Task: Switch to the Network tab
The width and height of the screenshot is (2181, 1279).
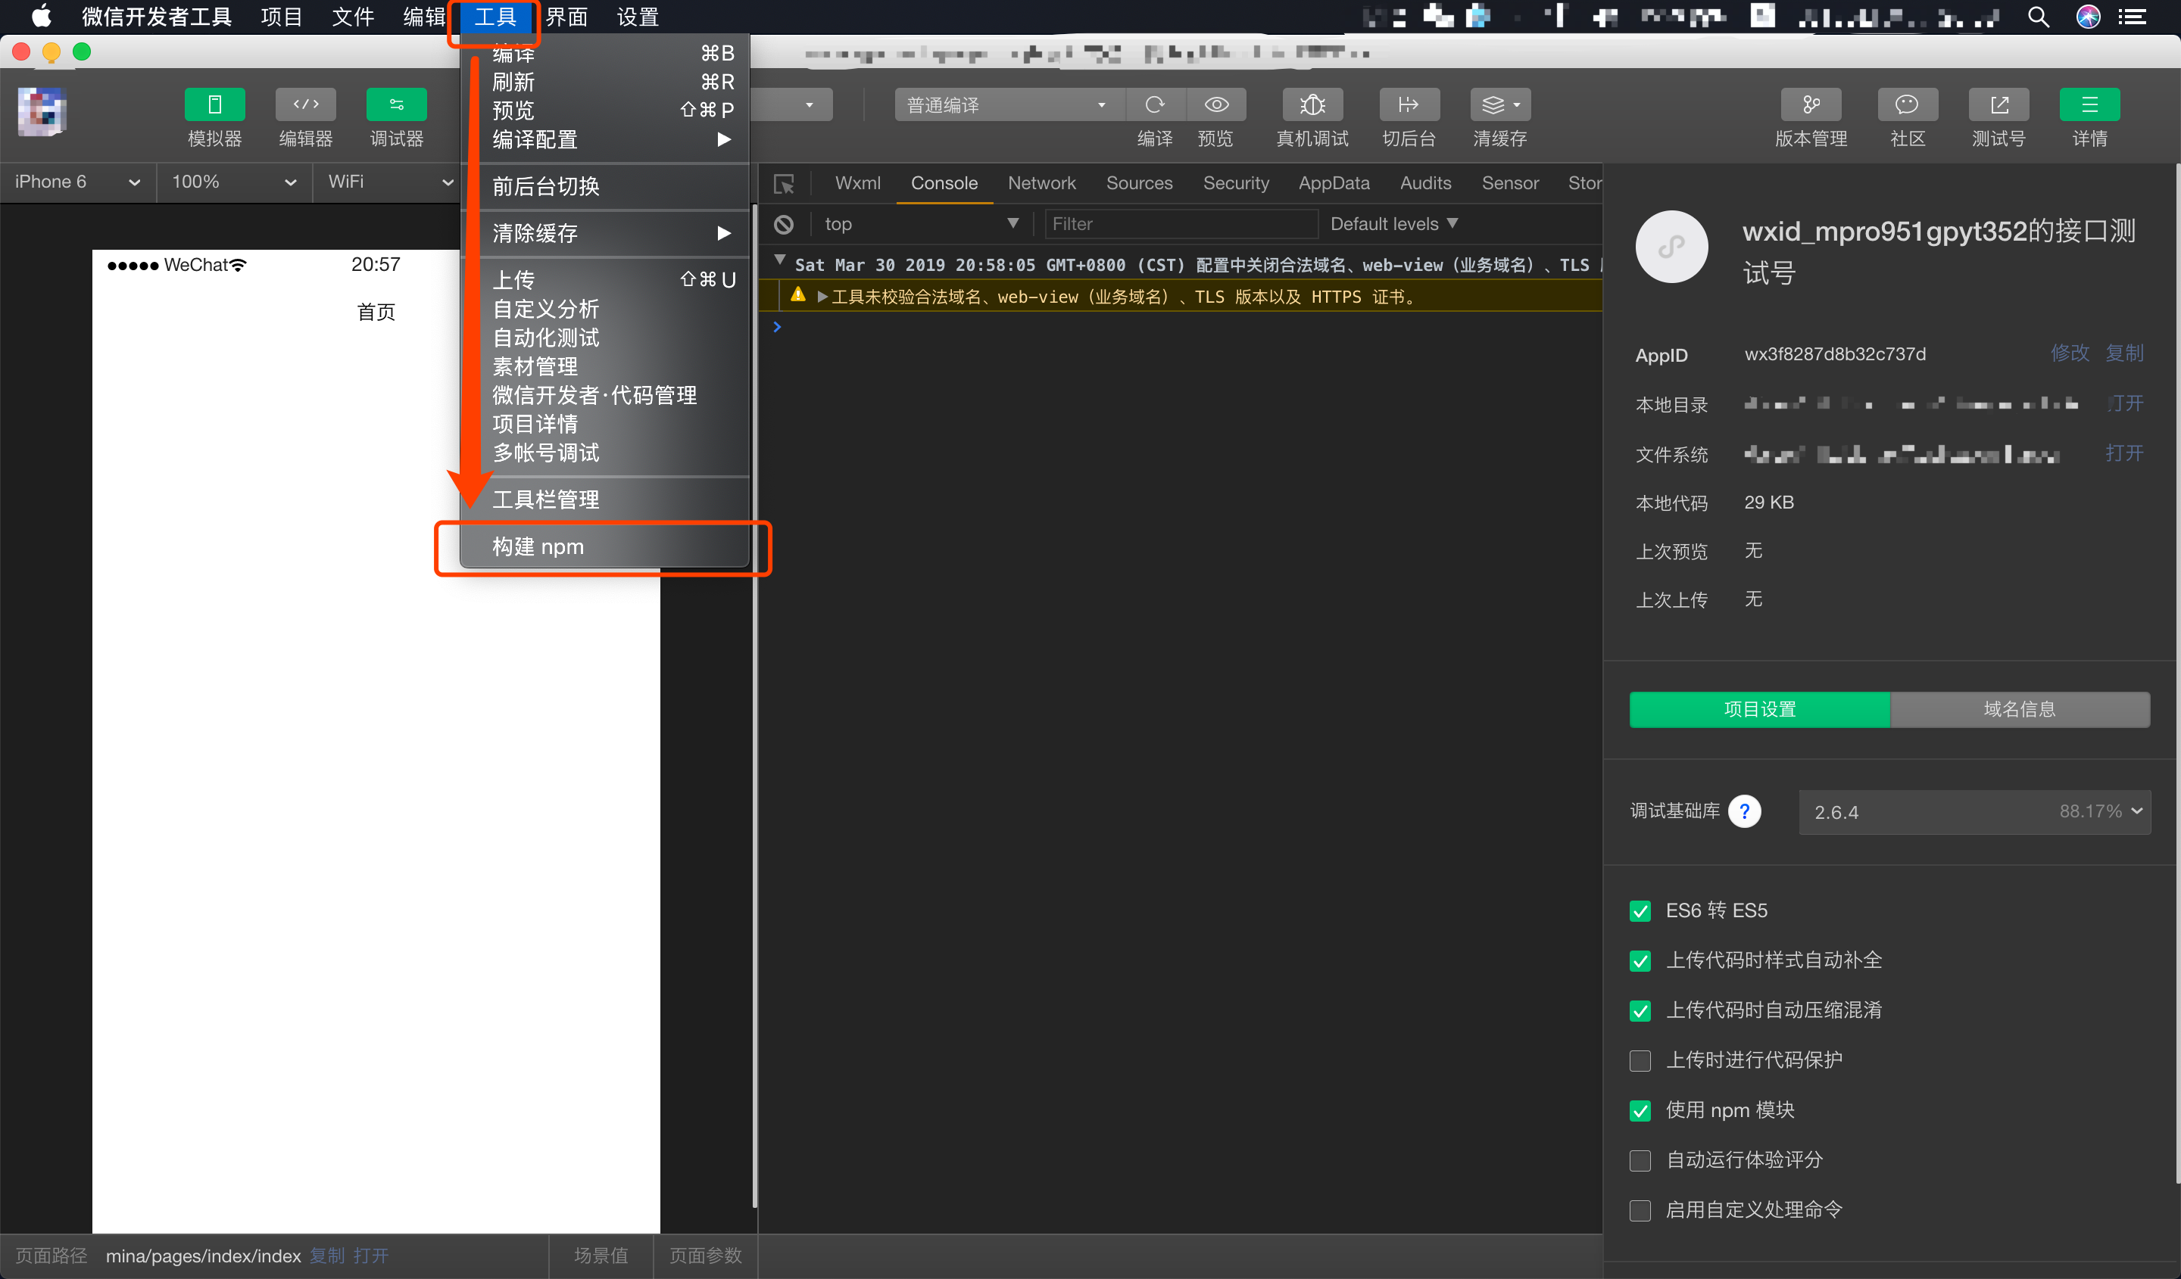Action: 1041,183
